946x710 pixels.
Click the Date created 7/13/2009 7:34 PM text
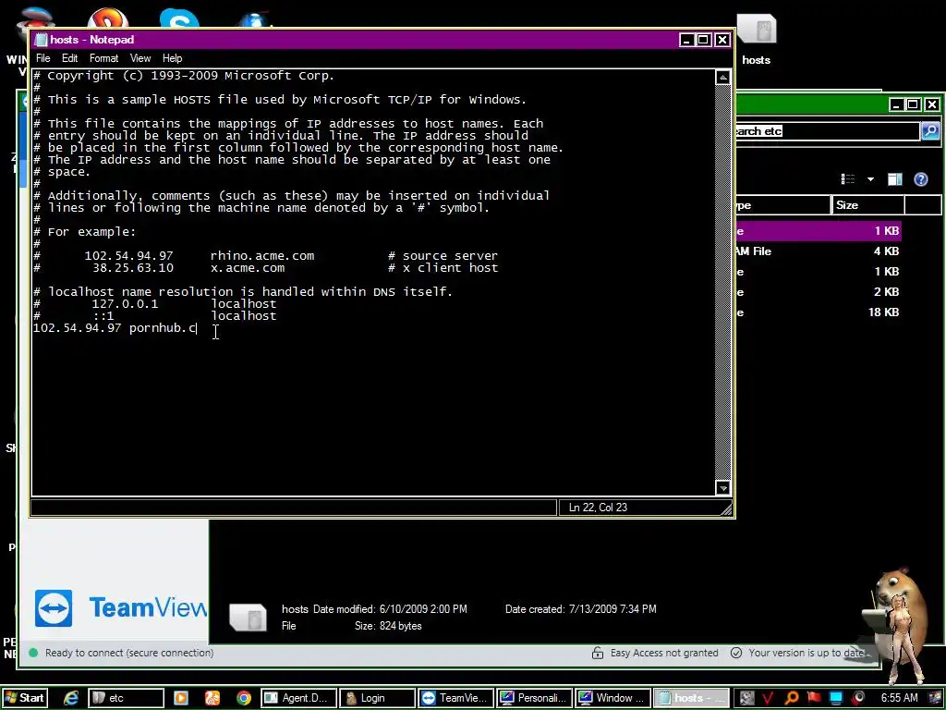tap(580, 609)
